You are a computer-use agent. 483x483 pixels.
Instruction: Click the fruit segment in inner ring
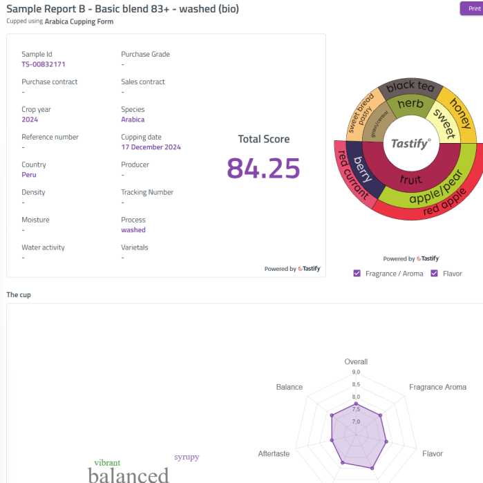point(410,179)
